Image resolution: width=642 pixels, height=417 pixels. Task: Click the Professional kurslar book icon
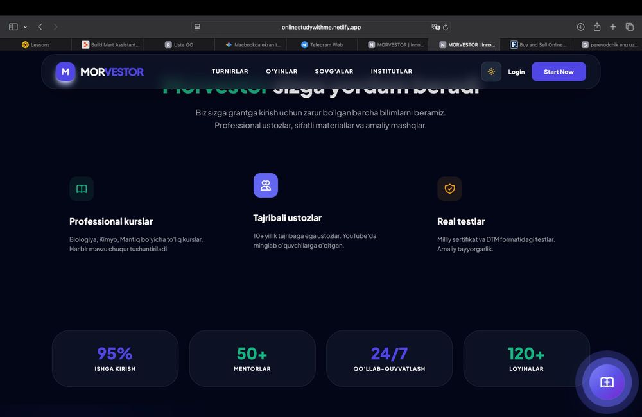(82, 189)
